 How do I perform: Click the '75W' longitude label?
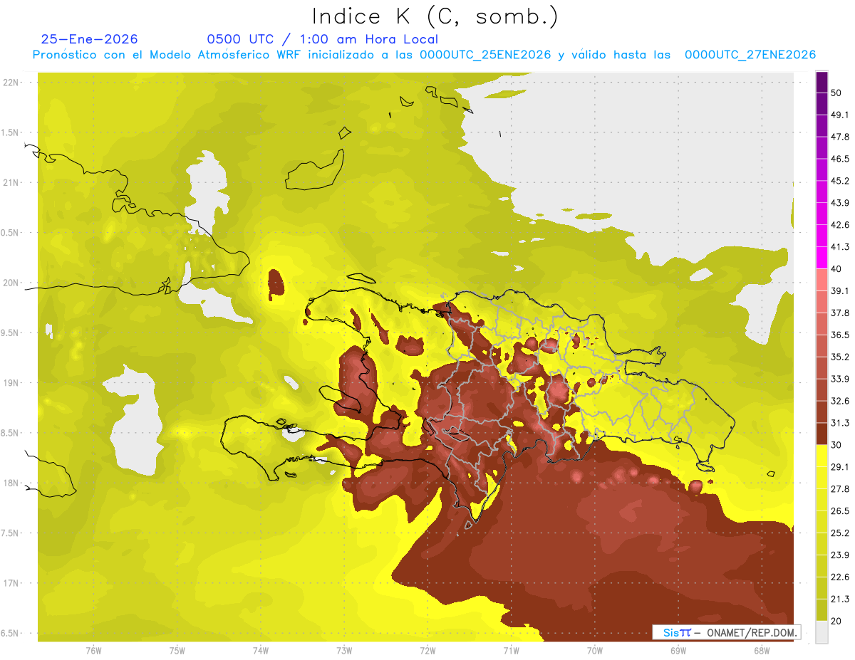pyautogui.click(x=177, y=651)
